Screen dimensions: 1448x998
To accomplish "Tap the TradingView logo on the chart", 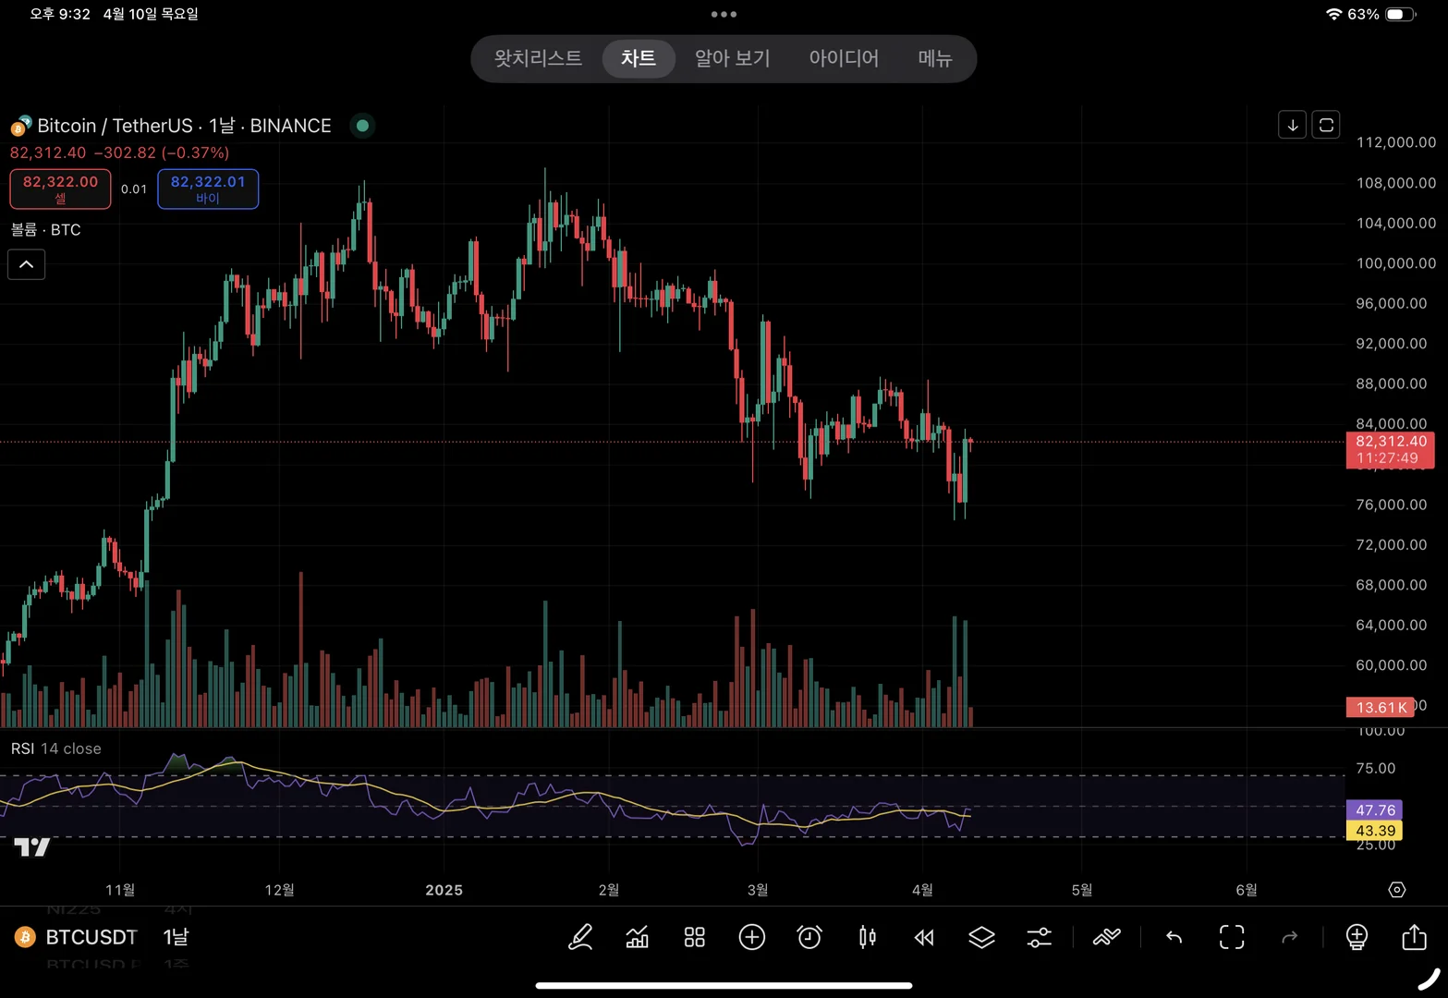I will point(32,847).
